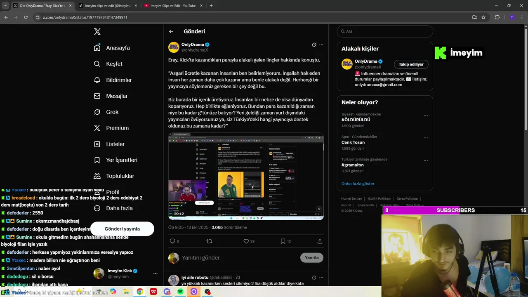This screenshot has width=528, height=297.
Task: Open the Cenk Tosun trend
Action: pyautogui.click(x=353, y=142)
